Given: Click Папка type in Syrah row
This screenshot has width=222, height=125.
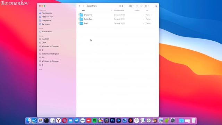Looking at the screenshot, I should (x=148, y=23).
